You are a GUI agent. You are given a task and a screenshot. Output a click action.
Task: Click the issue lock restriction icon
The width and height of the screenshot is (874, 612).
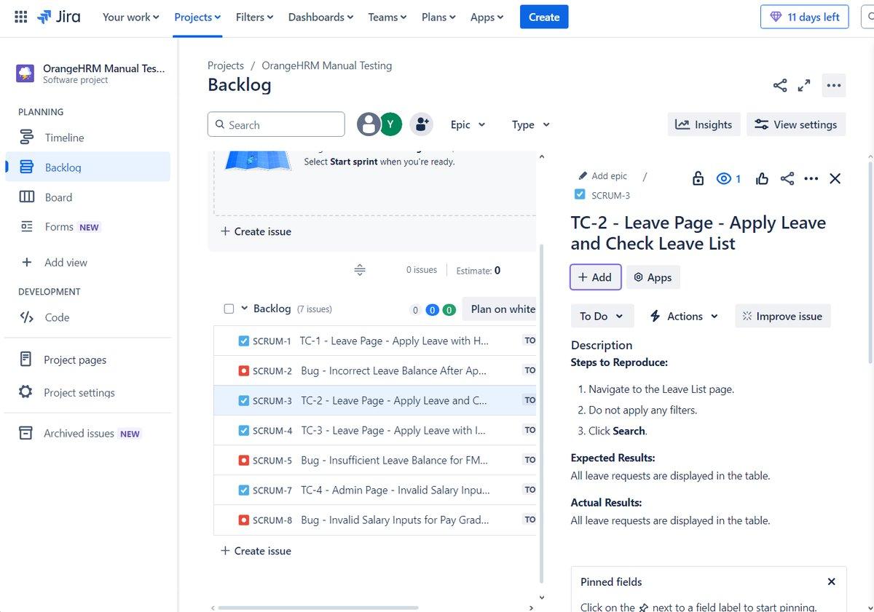coord(698,178)
